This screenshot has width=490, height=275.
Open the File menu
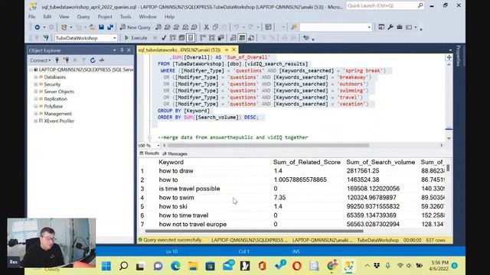(x=32, y=17)
